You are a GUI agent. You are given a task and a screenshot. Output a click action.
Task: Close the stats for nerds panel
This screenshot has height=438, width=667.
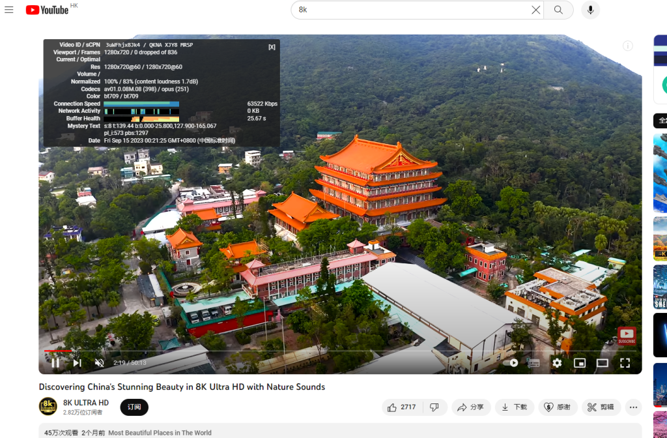click(x=272, y=47)
